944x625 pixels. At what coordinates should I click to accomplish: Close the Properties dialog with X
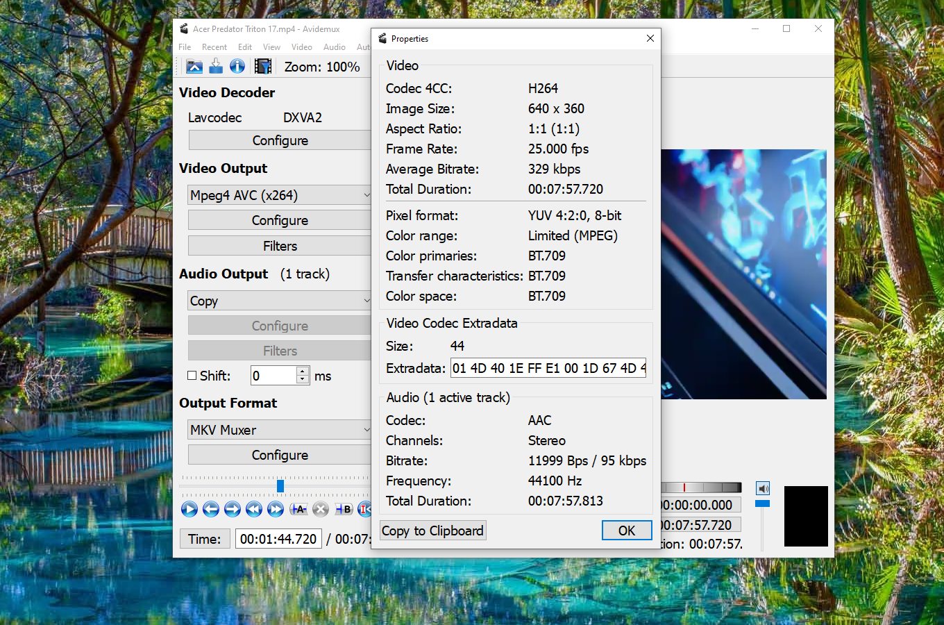(x=650, y=38)
